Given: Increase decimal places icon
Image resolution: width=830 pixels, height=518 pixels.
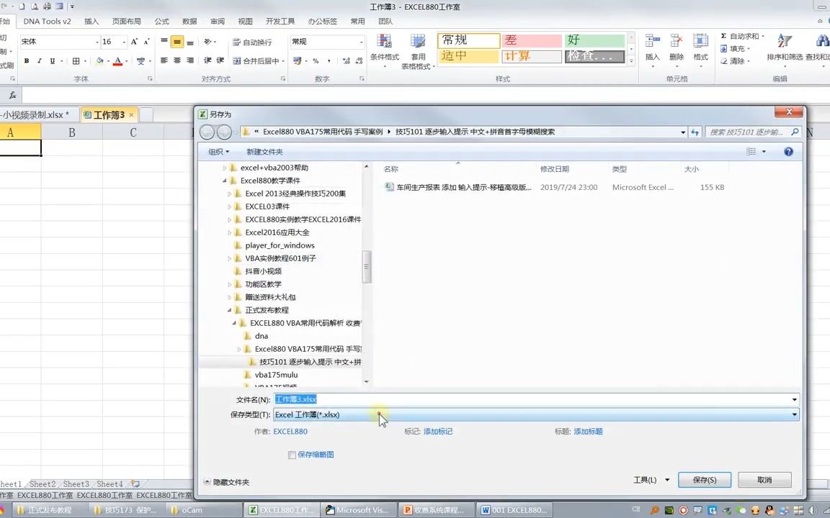Looking at the screenshot, I should [346, 60].
